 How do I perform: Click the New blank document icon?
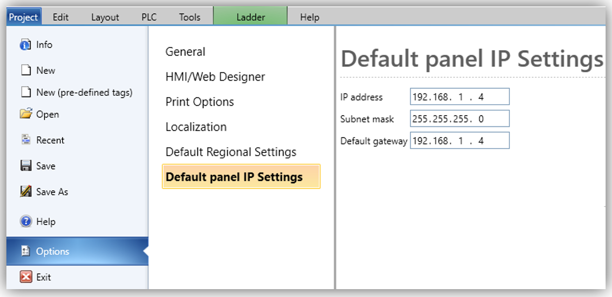tap(26, 70)
